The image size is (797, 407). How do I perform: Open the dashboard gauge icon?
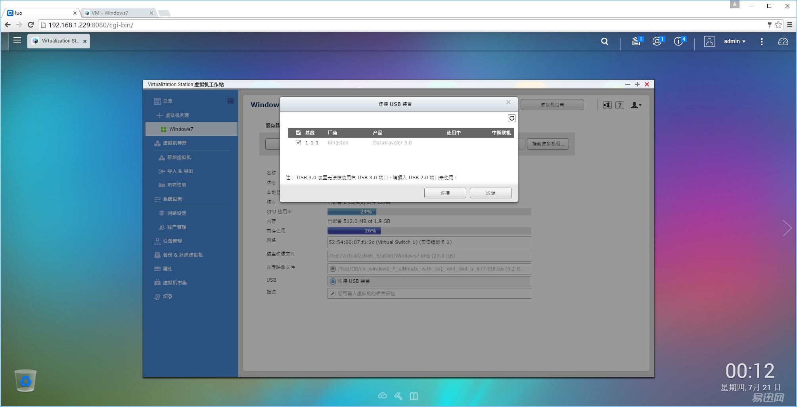tap(783, 41)
